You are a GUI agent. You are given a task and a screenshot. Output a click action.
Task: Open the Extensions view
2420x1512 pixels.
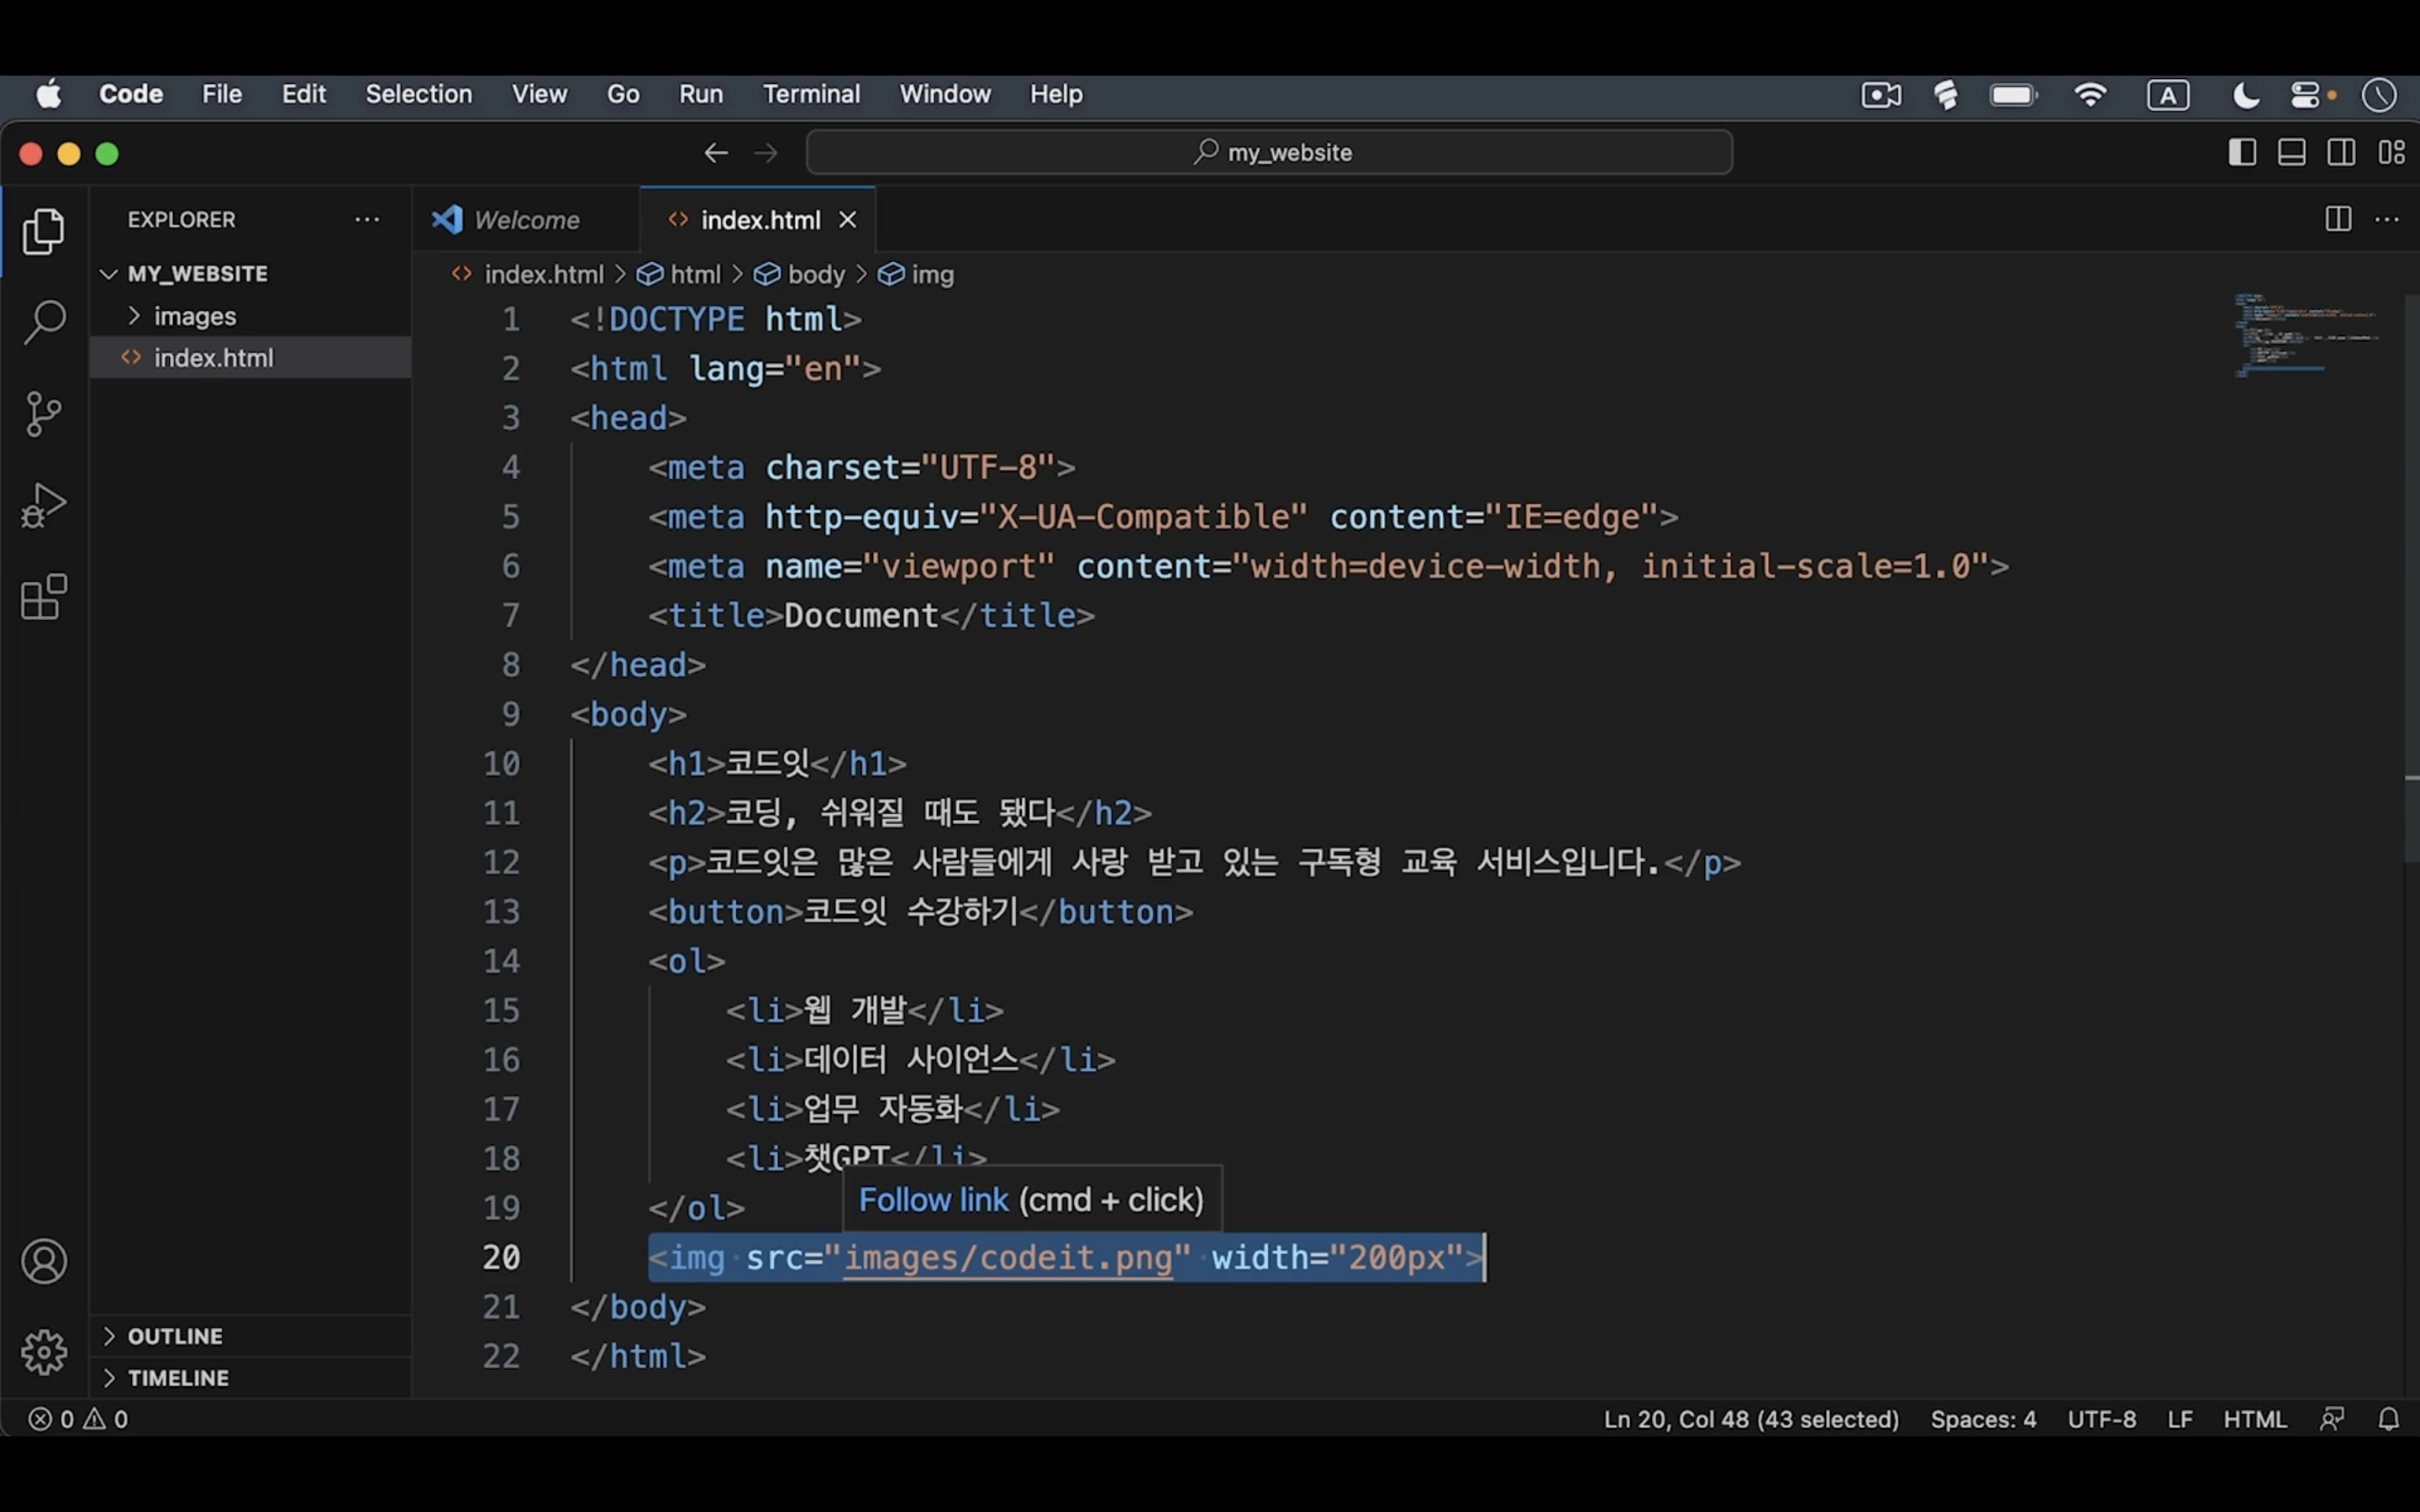[44, 596]
